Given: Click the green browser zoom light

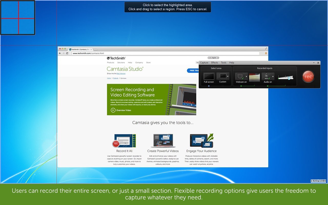Looking at the screenshot, I should 65,49.
